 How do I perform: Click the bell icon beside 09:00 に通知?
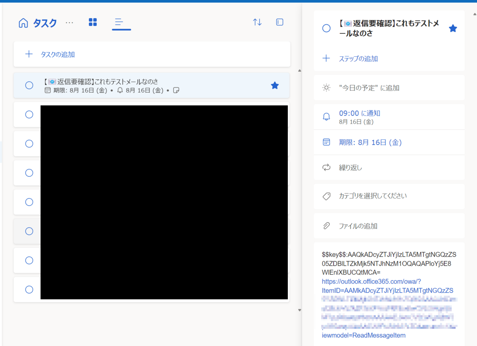pos(326,117)
